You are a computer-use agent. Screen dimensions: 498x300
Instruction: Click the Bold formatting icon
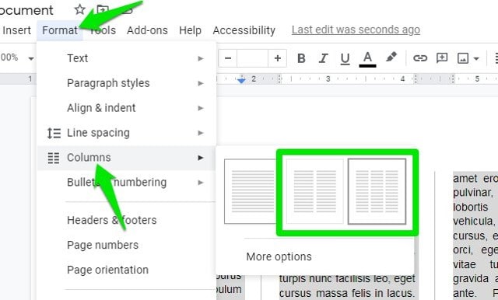tap(301, 58)
